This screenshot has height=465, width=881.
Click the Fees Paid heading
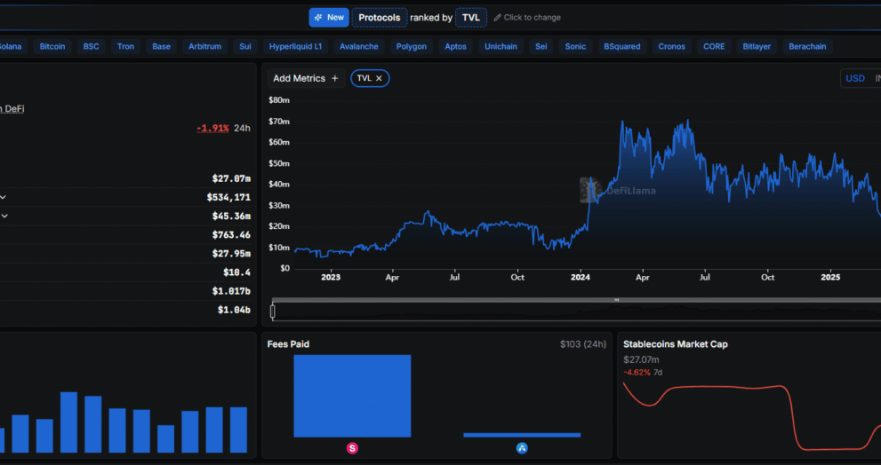click(x=288, y=344)
